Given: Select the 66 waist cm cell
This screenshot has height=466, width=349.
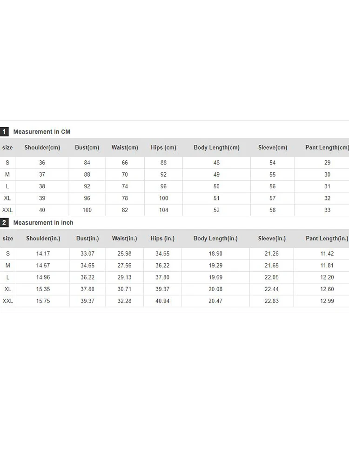Looking at the screenshot, I should tap(125, 163).
